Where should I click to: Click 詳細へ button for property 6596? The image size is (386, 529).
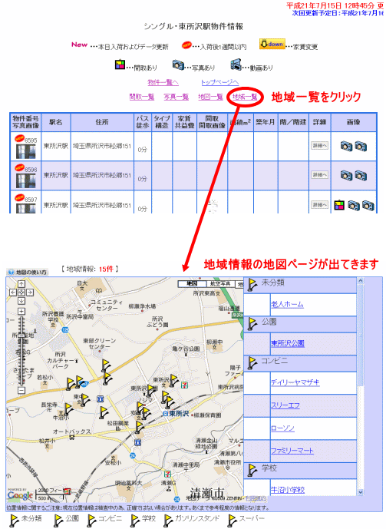pyautogui.click(x=319, y=175)
